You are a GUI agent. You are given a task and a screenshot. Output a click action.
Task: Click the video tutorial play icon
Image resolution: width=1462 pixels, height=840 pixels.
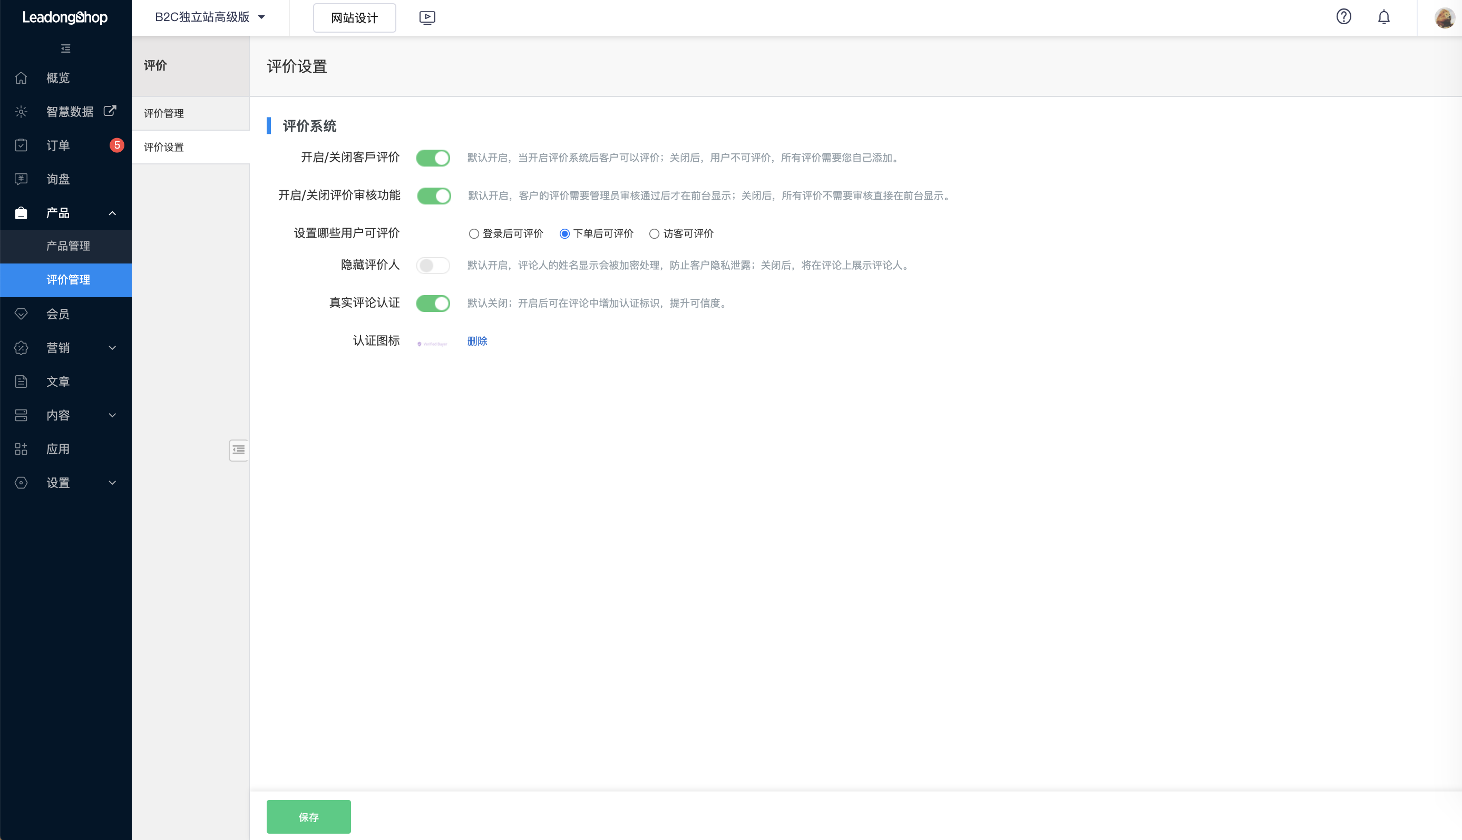point(427,17)
